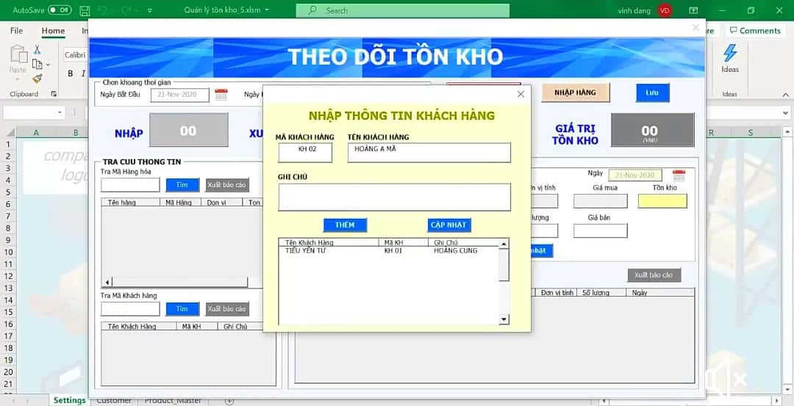Select the Settings sheet tab
The width and height of the screenshot is (794, 406).
pos(69,400)
